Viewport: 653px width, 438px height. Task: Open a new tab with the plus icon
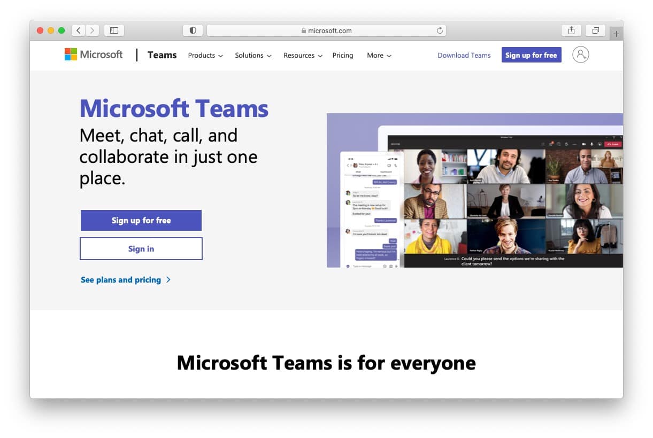point(617,32)
